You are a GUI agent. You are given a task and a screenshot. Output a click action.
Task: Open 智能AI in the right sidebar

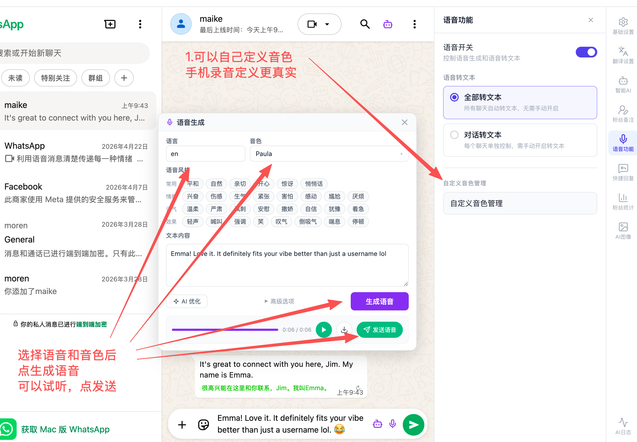point(623,85)
